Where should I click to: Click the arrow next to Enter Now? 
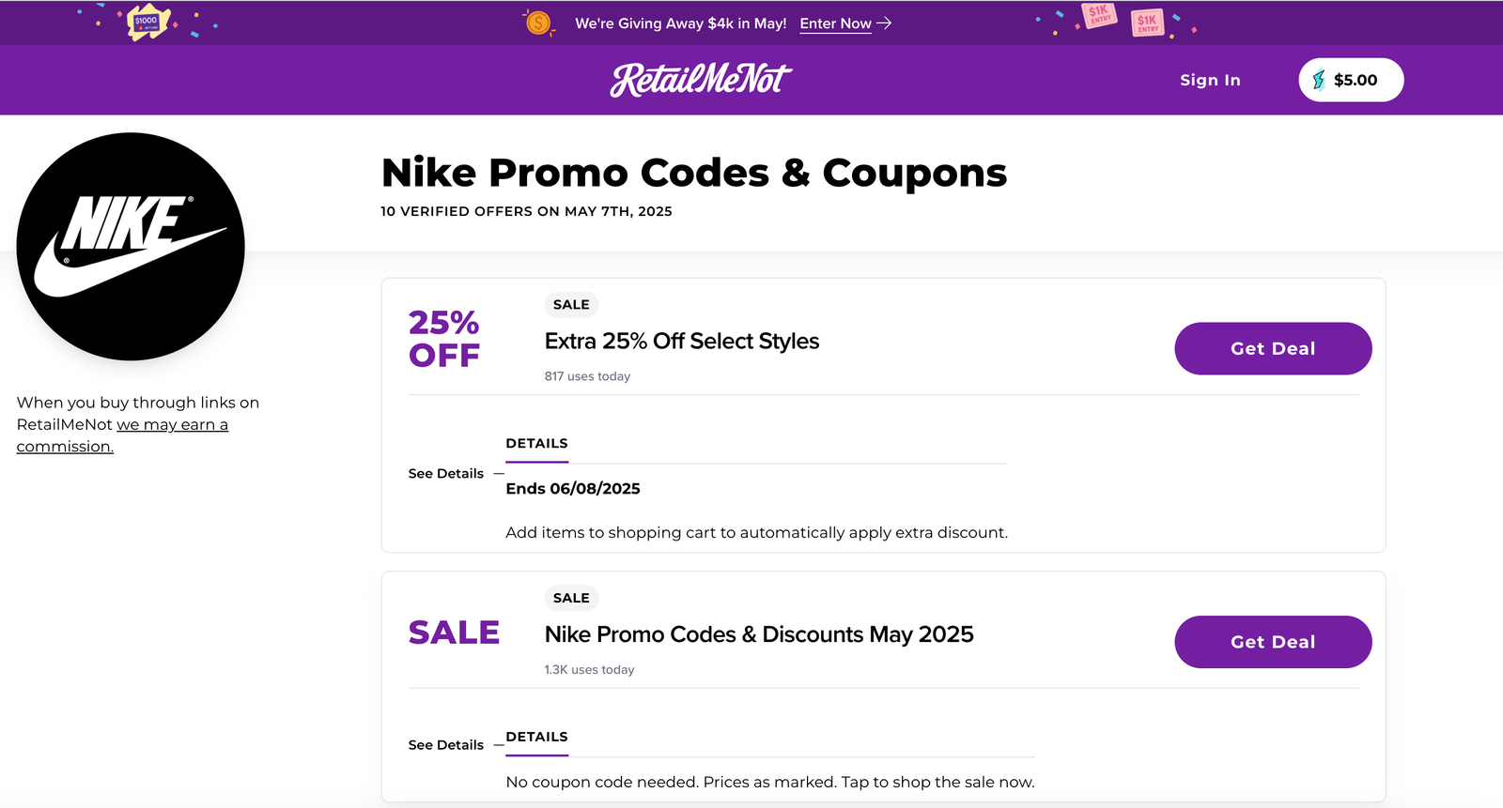pos(884,23)
